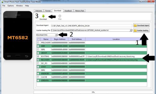
Task: Open the Options menu
Action: pyautogui.click(x=10, y=6)
